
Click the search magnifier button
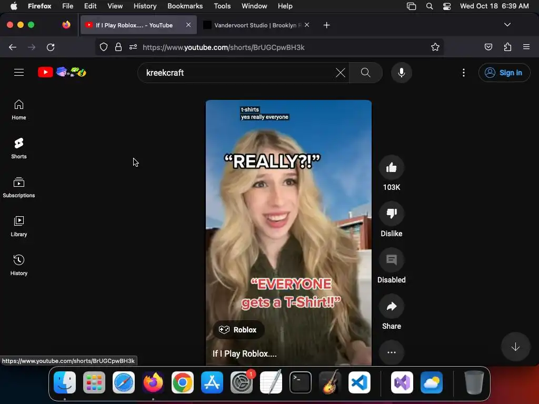pyautogui.click(x=366, y=73)
